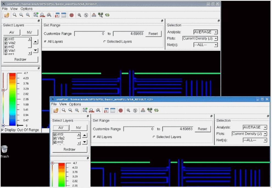Viewport: 272px width, 188px height.
Task: Click the upper slider handle beside the back window color scale
Action: pyautogui.click(x=3, y=90)
